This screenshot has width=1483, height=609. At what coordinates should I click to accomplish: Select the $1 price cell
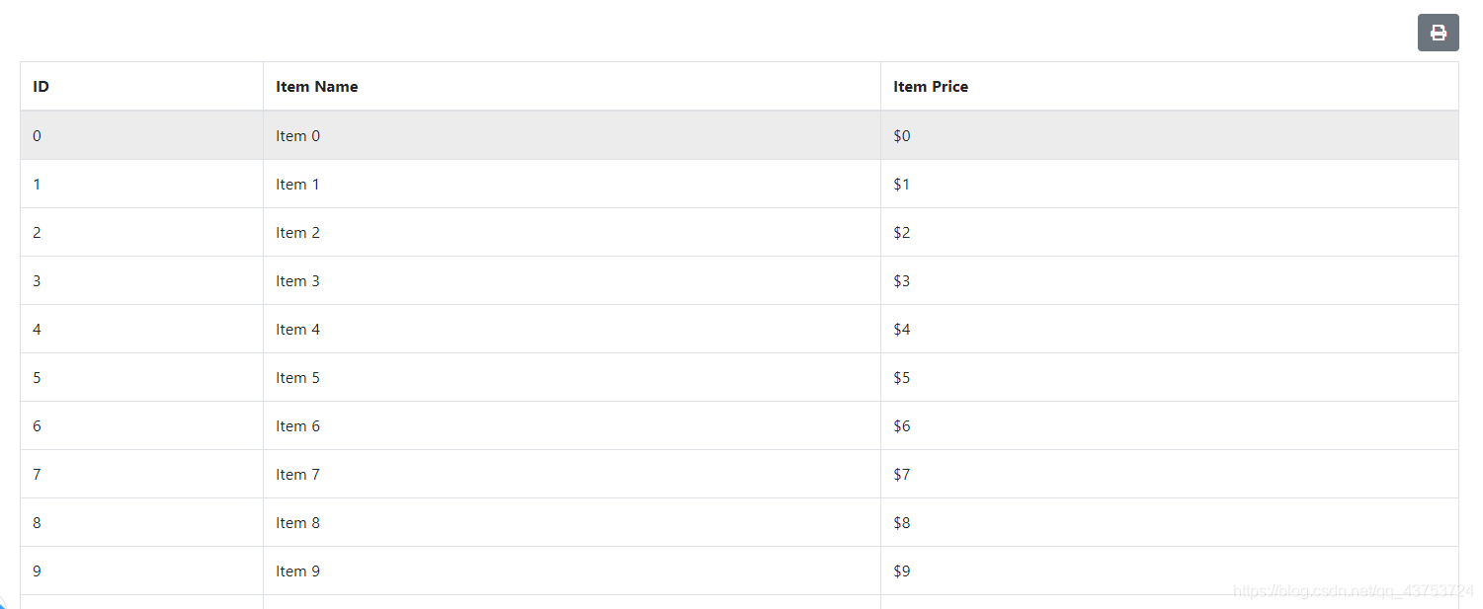(1170, 185)
